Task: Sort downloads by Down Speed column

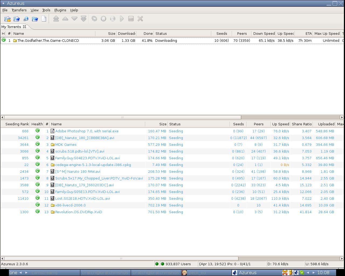Action: 264,33
